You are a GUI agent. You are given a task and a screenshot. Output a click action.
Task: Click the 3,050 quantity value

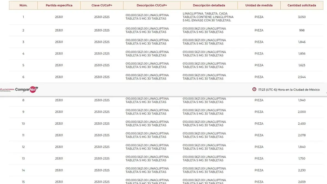[302, 17]
